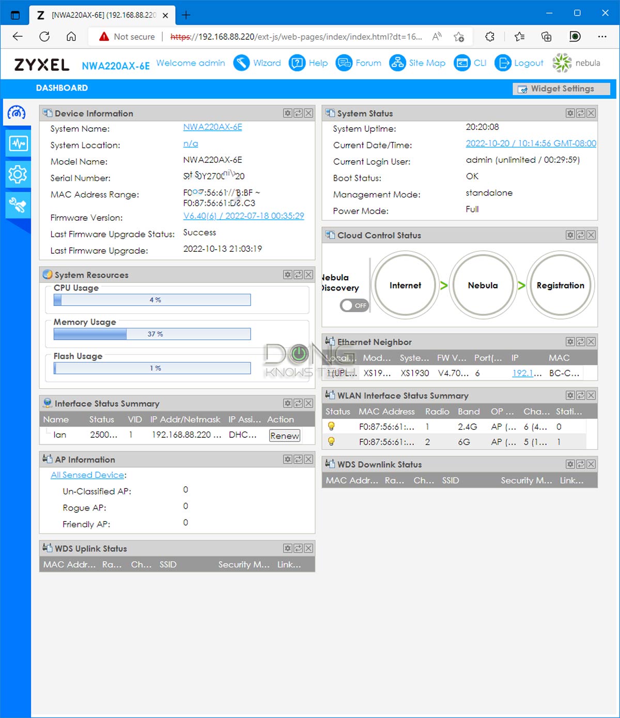
Task: Refresh the Device Information widget
Action: pos(298,113)
